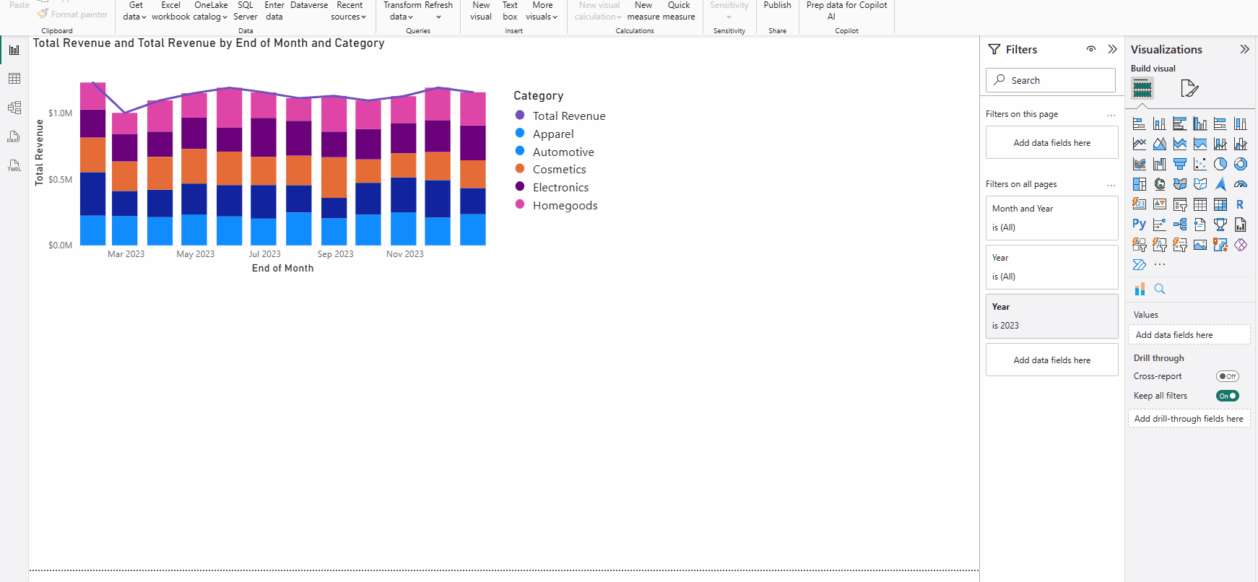Image resolution: width=1258 pixels, height=582 pixels.
Task: Open the Get data dropdown
Action: tap(135, 11)
